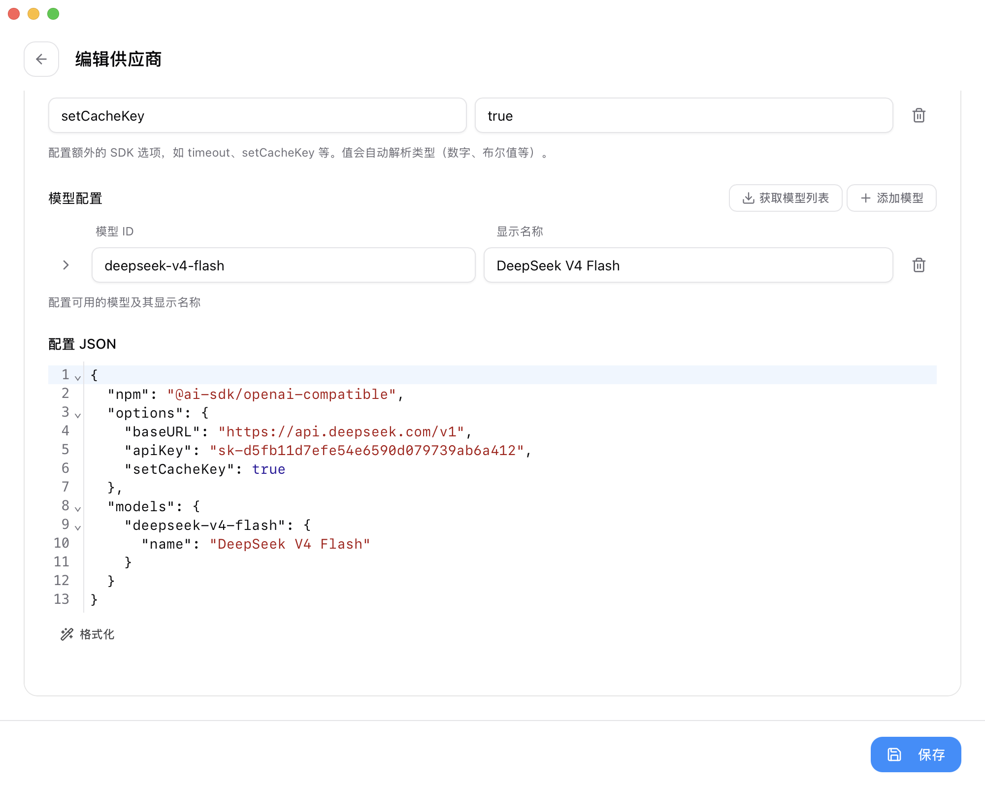This screenshot has width=985, height=788.
Task: Click the format magic wand icon
Action: tap(67, 634)
